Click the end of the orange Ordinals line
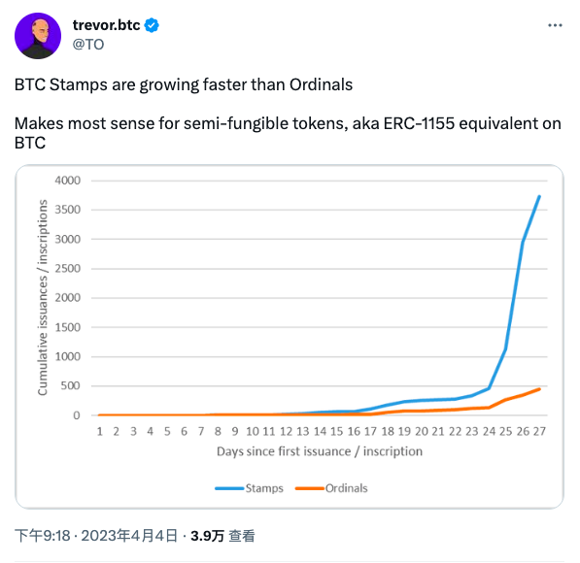 (539, 389)
